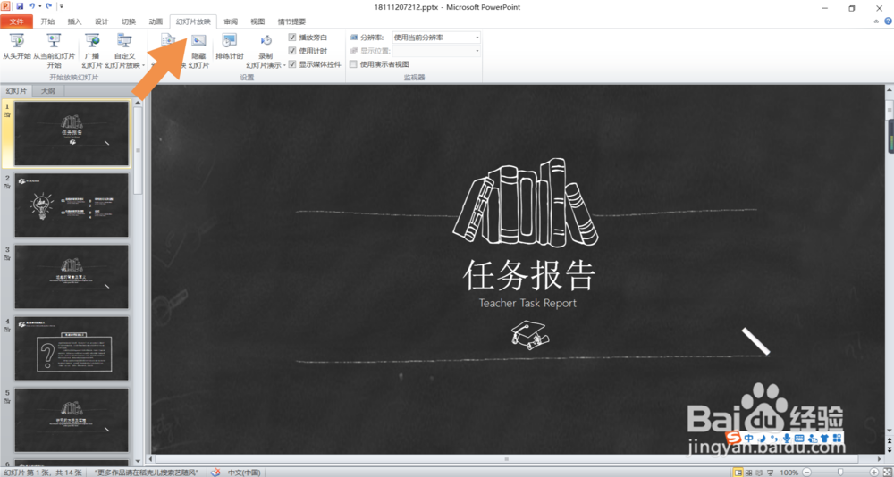This screenshot has width=894, height=477.
Task: Click thumbnail pane scroll down arrow
Action: pos(138,460)
